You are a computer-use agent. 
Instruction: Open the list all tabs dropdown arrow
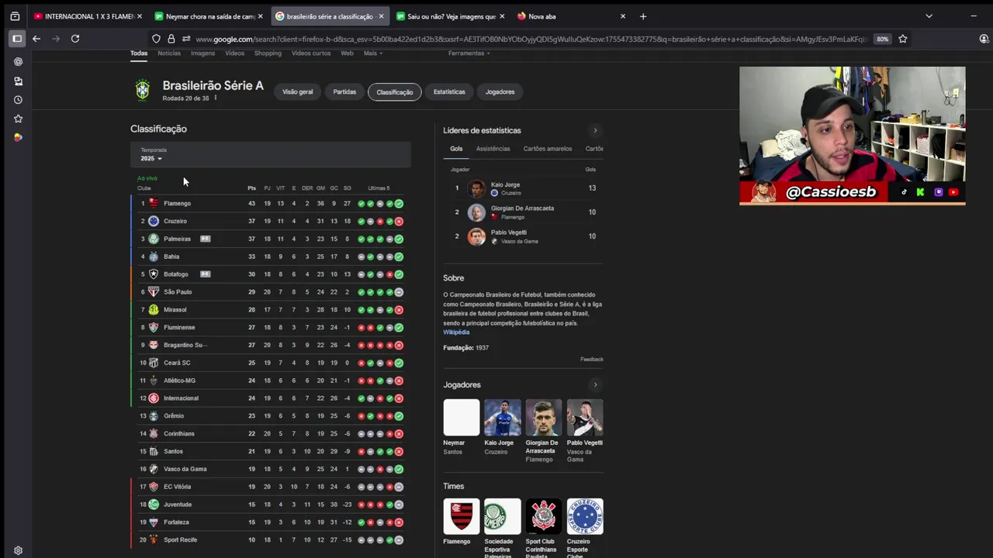929,16
